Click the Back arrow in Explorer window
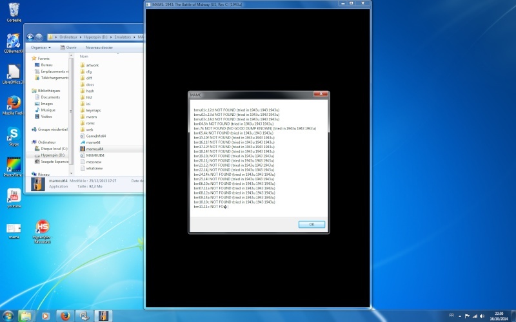Viewport: 516px width, 322px height. 30,37
